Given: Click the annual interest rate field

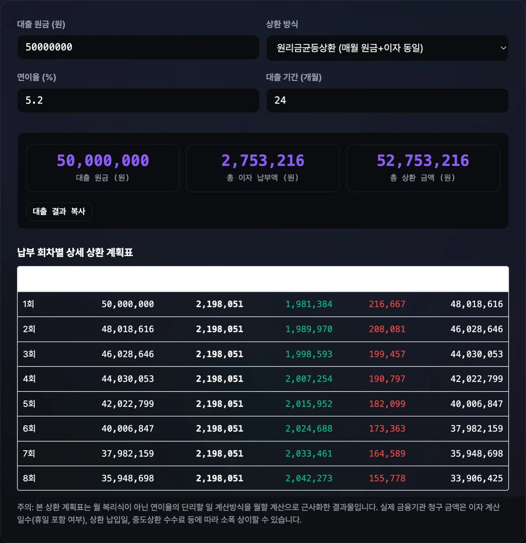Looking at the screenshot, I should (138, 100).
